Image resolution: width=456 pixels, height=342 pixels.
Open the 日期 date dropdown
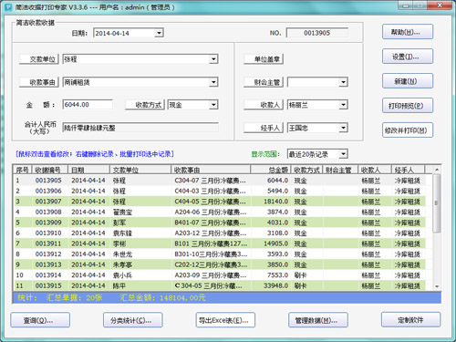(159, 33)
